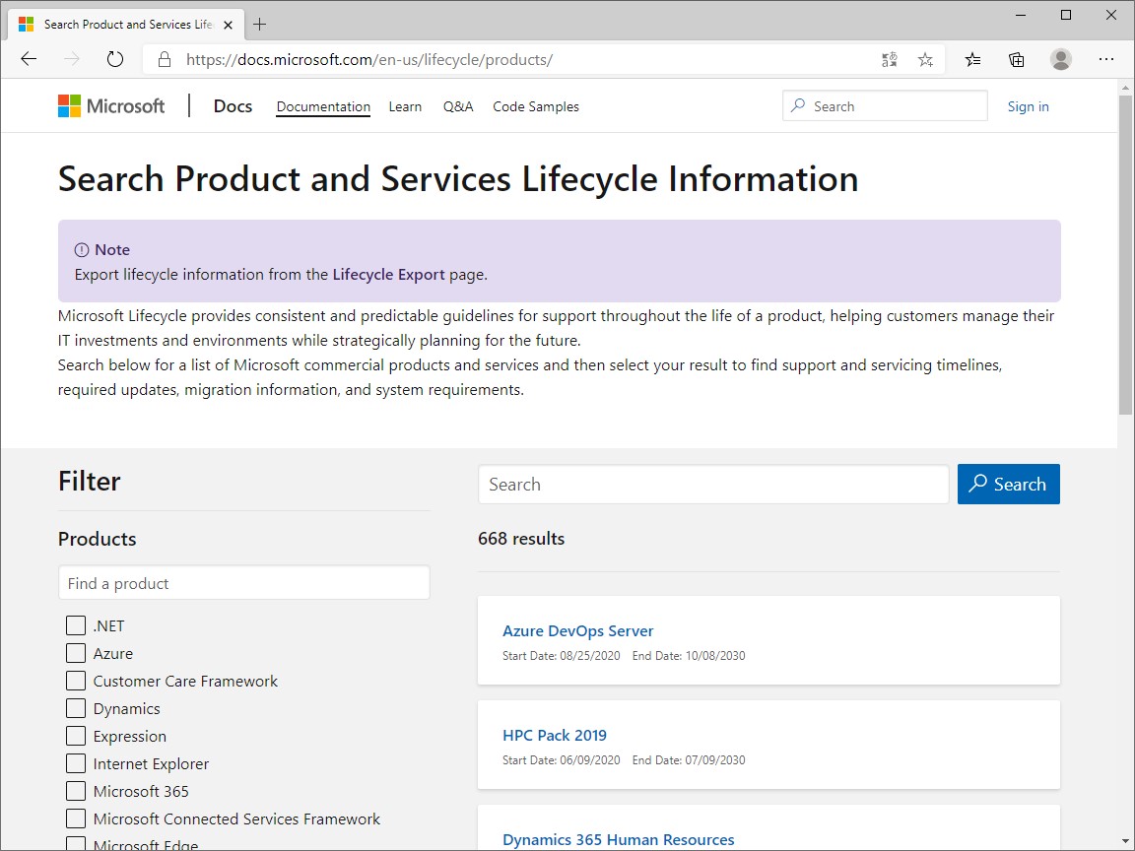Open the Collections icon in the toolbar
Viewport: 1135px width, 851px height.
click(1016, 59)
